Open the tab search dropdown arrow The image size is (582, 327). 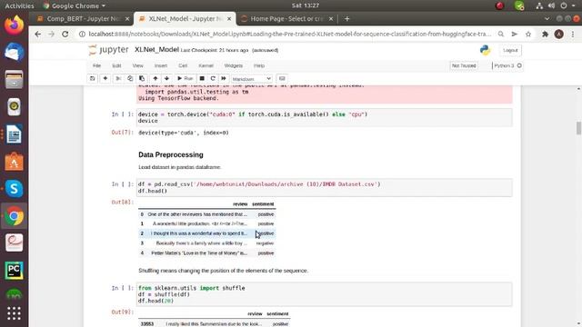pos(547,18)
